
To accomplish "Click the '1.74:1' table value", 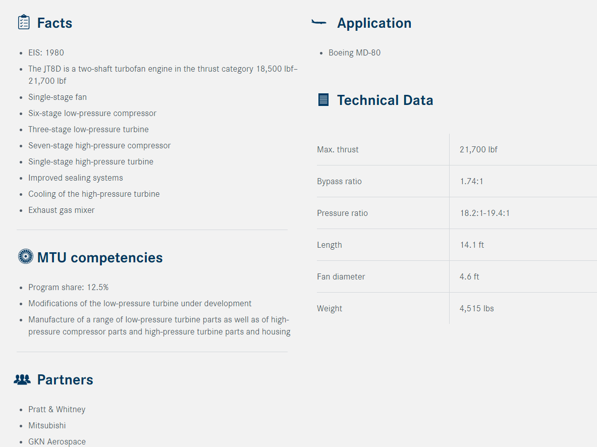I will coord(471,181).
